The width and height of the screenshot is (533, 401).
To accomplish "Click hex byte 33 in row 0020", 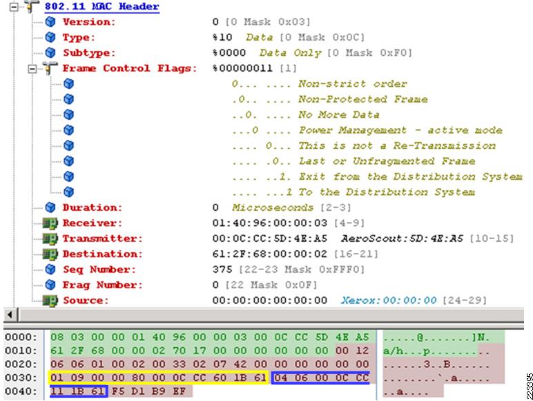I will click(179, 364).
